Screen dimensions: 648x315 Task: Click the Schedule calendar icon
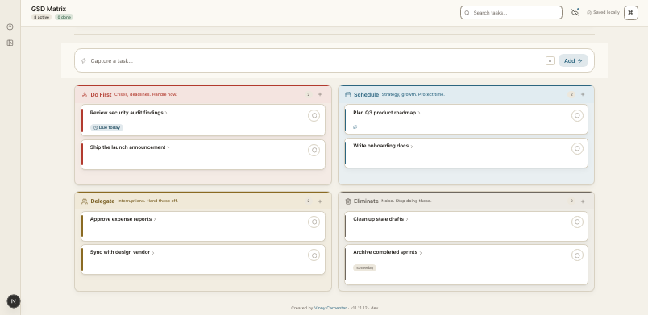347,94
